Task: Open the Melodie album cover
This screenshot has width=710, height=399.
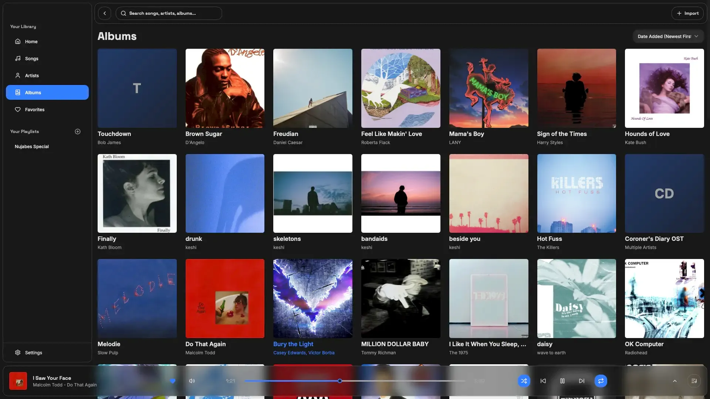Action: [x=137, y=299]
